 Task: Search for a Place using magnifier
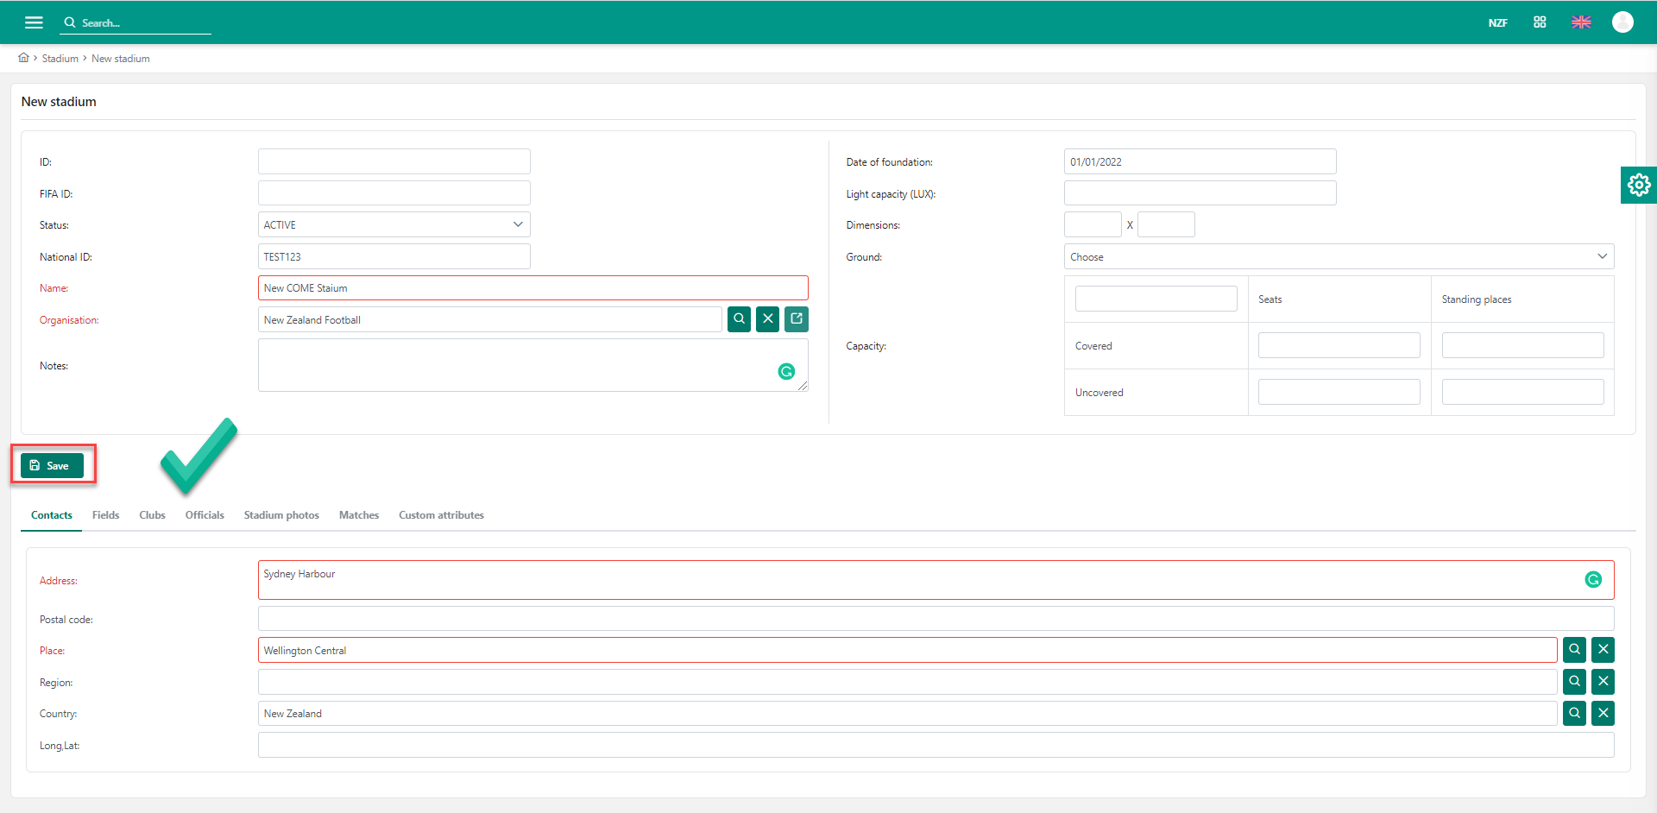pos(1574,650)
